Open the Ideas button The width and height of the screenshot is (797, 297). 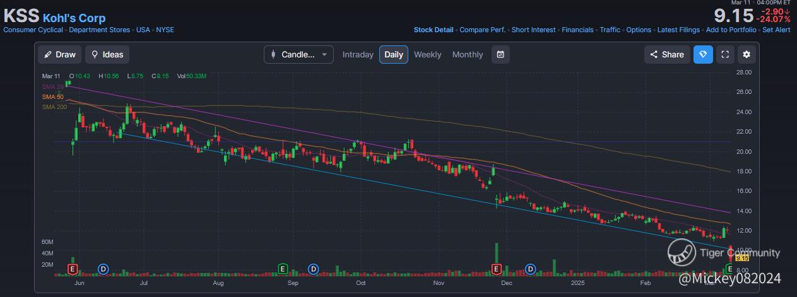point(107,54)
